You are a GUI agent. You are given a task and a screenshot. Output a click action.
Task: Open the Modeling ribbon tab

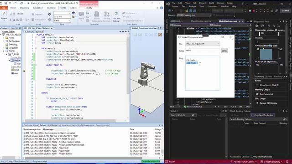[x=24, y=8]
